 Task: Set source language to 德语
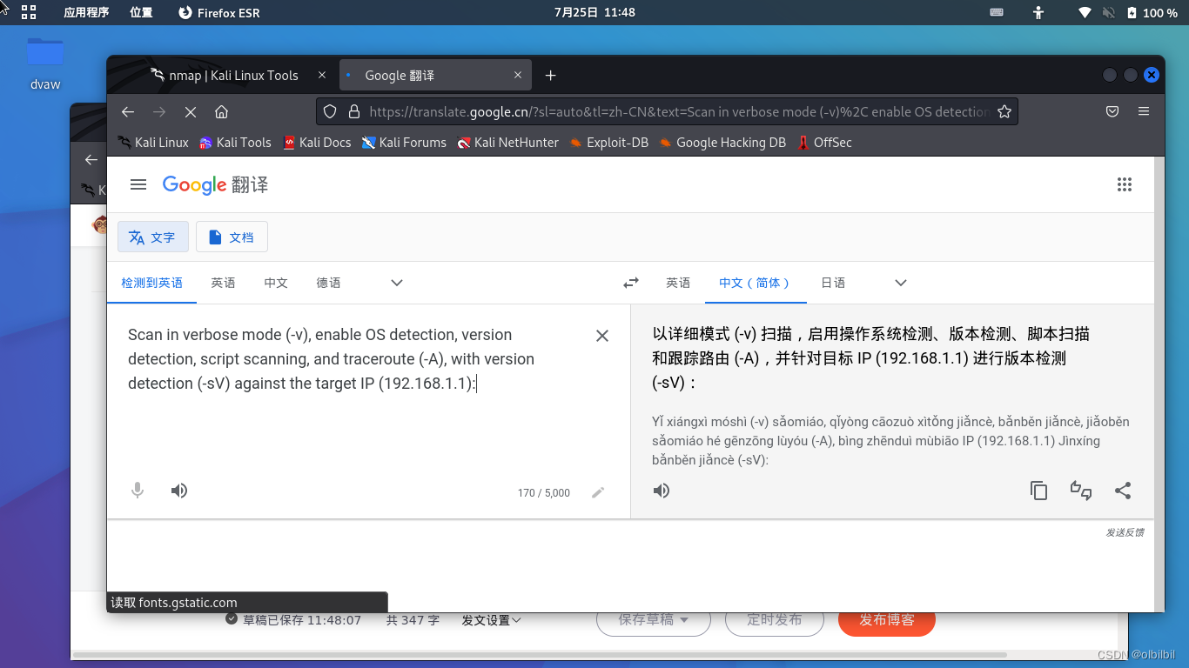point(328,283)
